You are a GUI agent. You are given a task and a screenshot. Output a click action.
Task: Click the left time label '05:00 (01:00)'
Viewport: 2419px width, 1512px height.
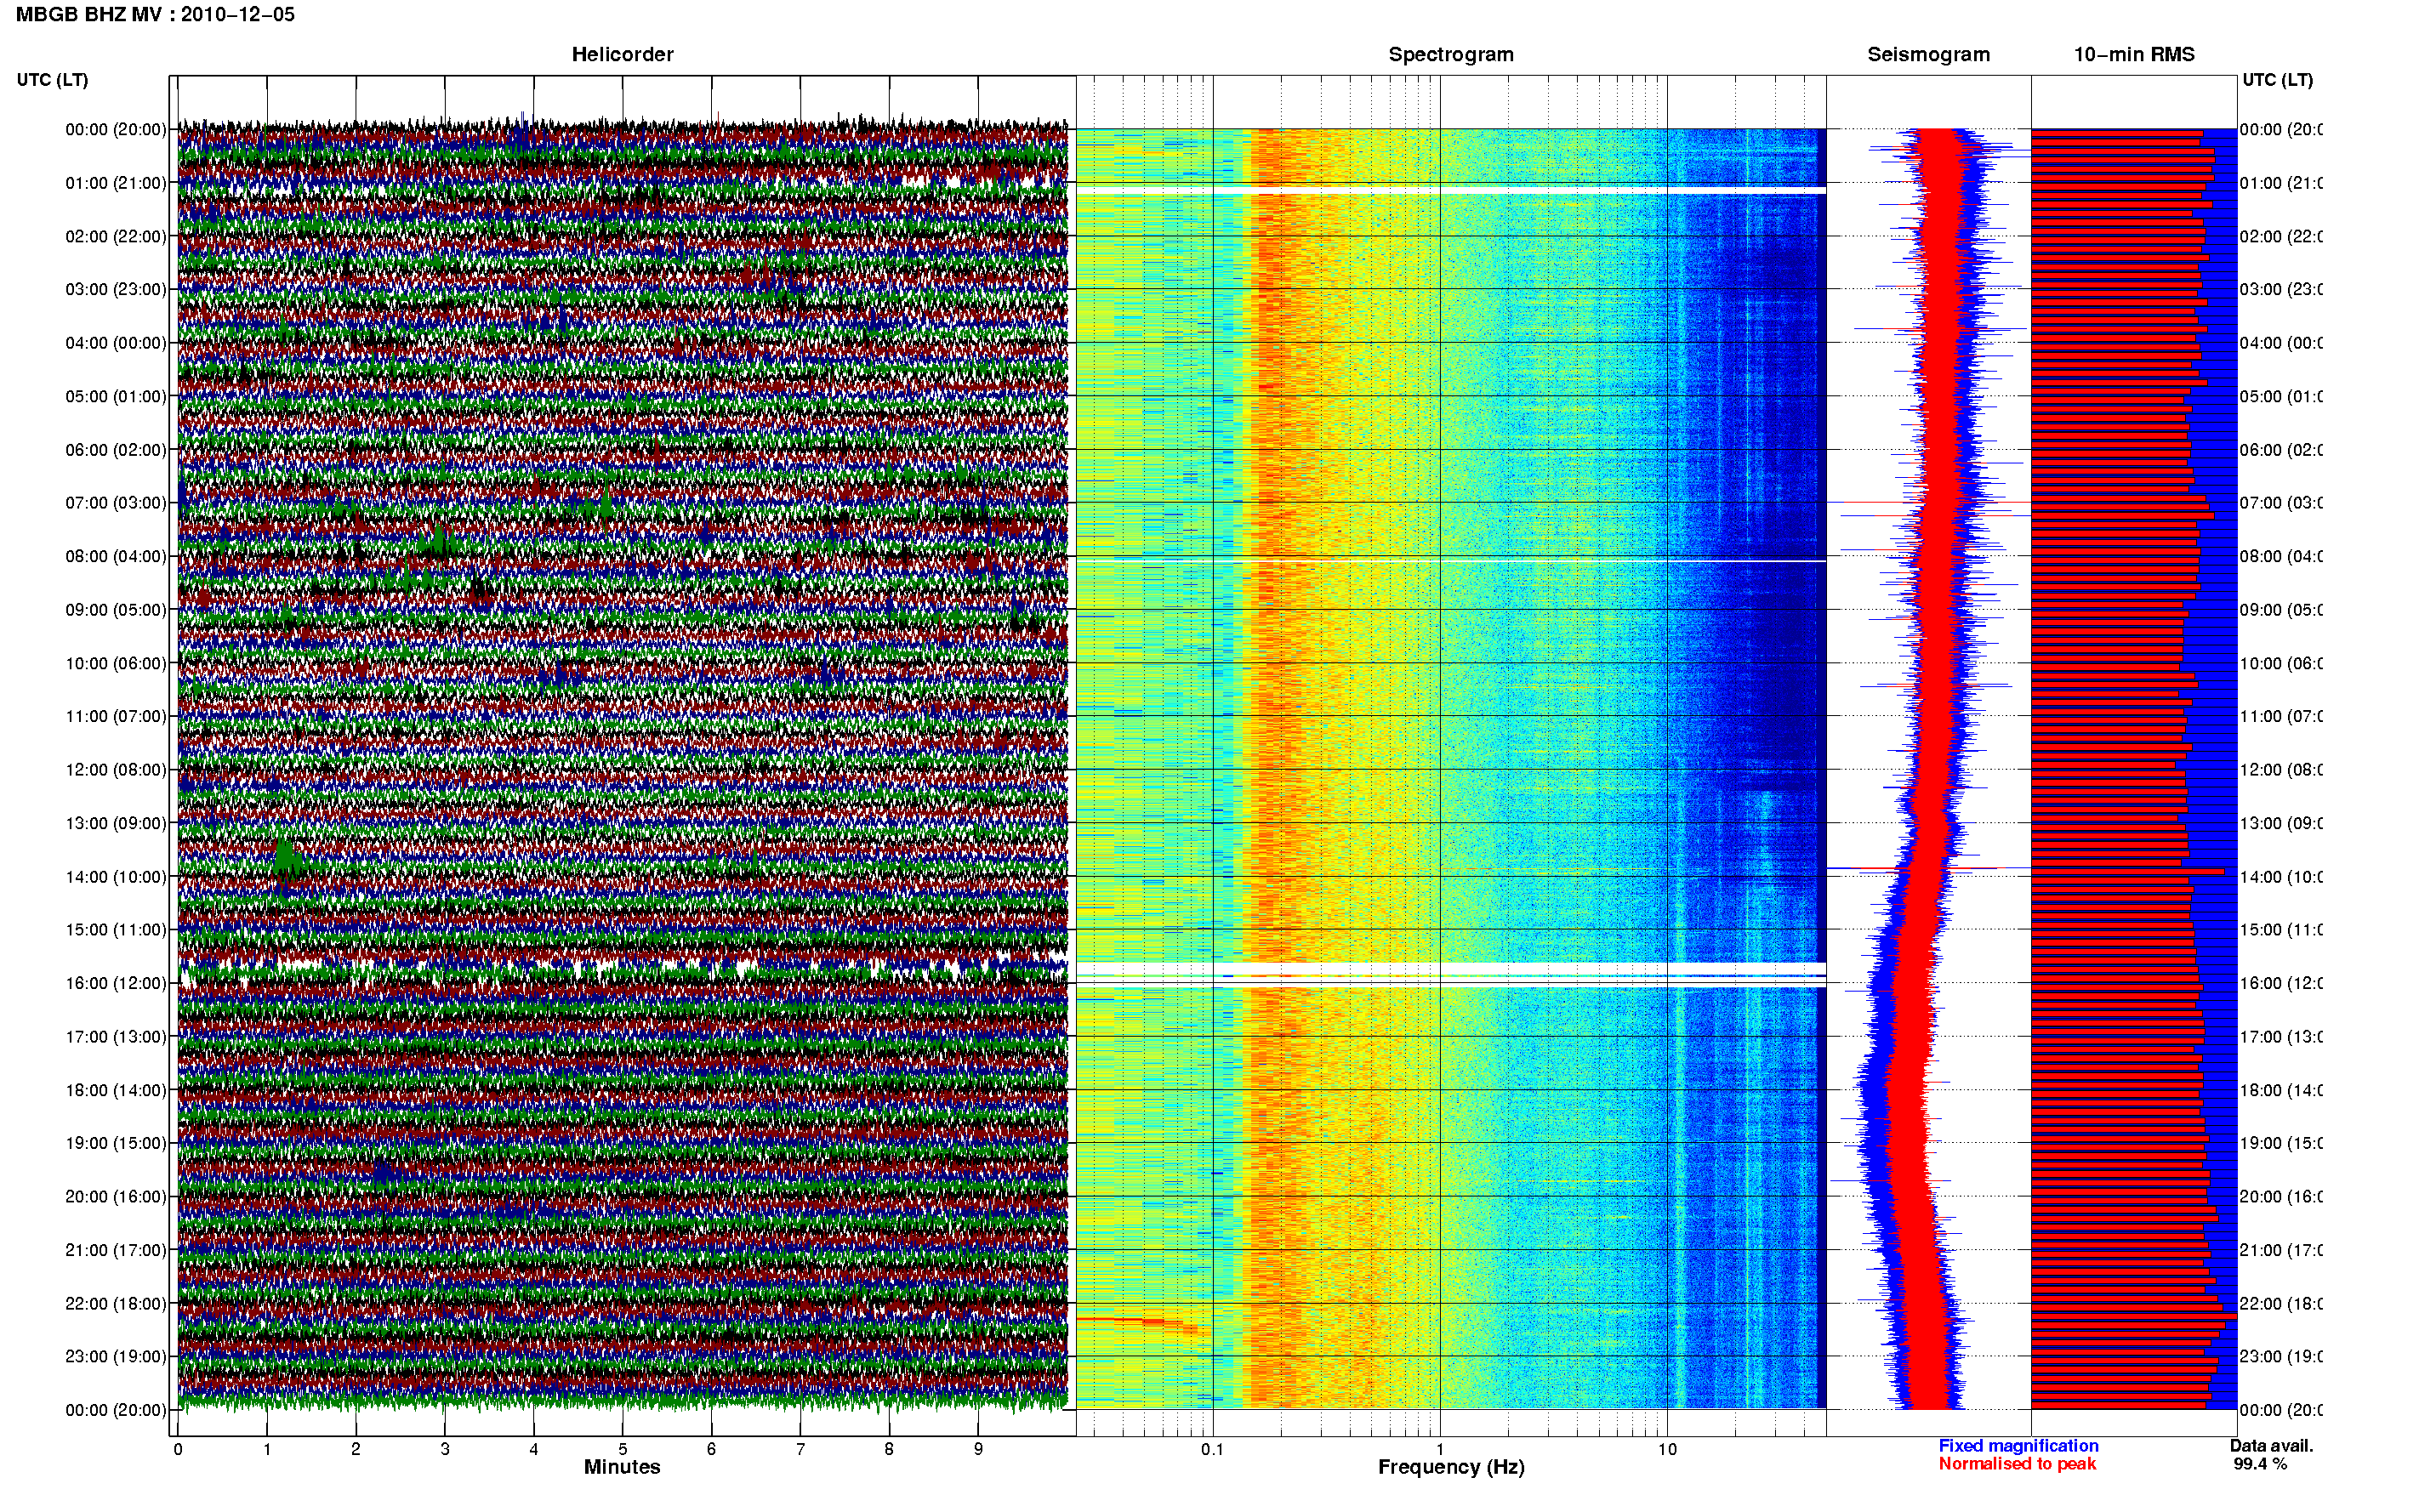(116, 396)
